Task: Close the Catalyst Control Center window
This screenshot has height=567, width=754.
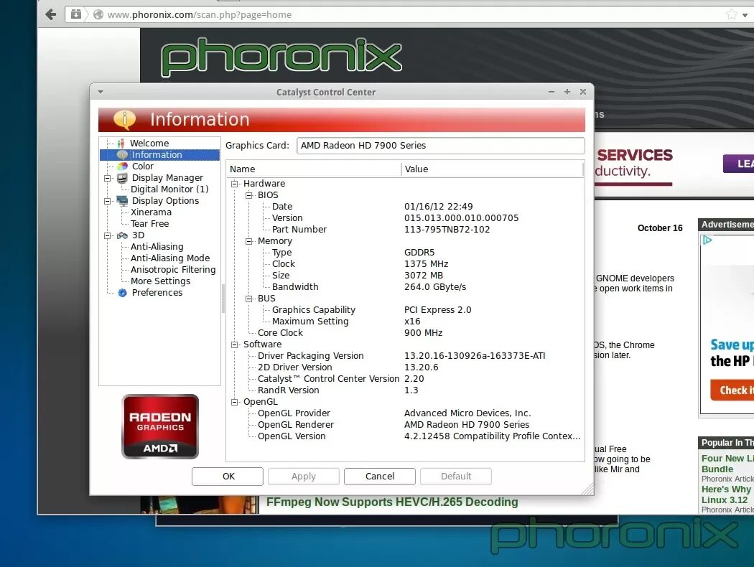Action: pyautogui.click(x=583, y=92)
